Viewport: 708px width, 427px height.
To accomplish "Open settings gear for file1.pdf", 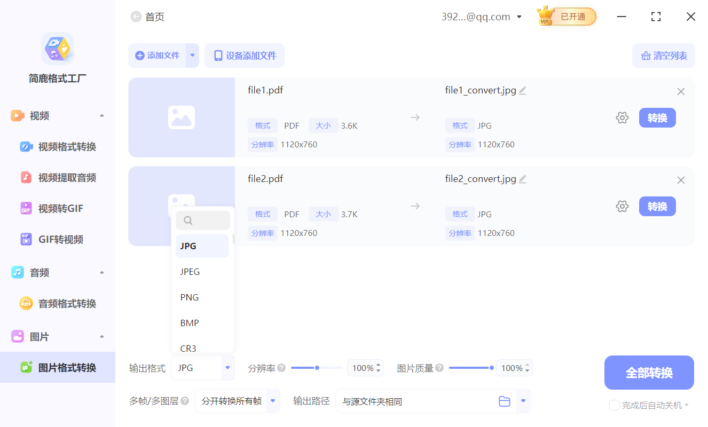I will click(x=622, y=117).
